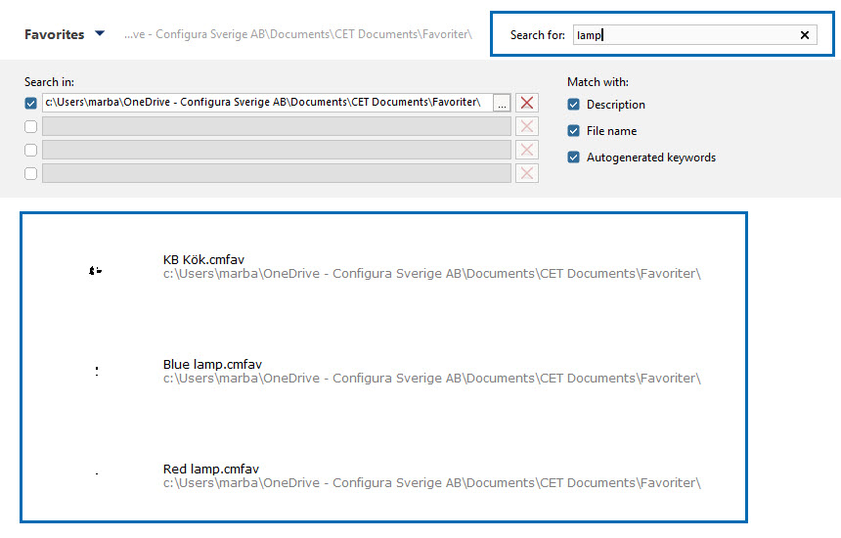Click the red X of second path row
841x538 pixels.
(527, 126)
